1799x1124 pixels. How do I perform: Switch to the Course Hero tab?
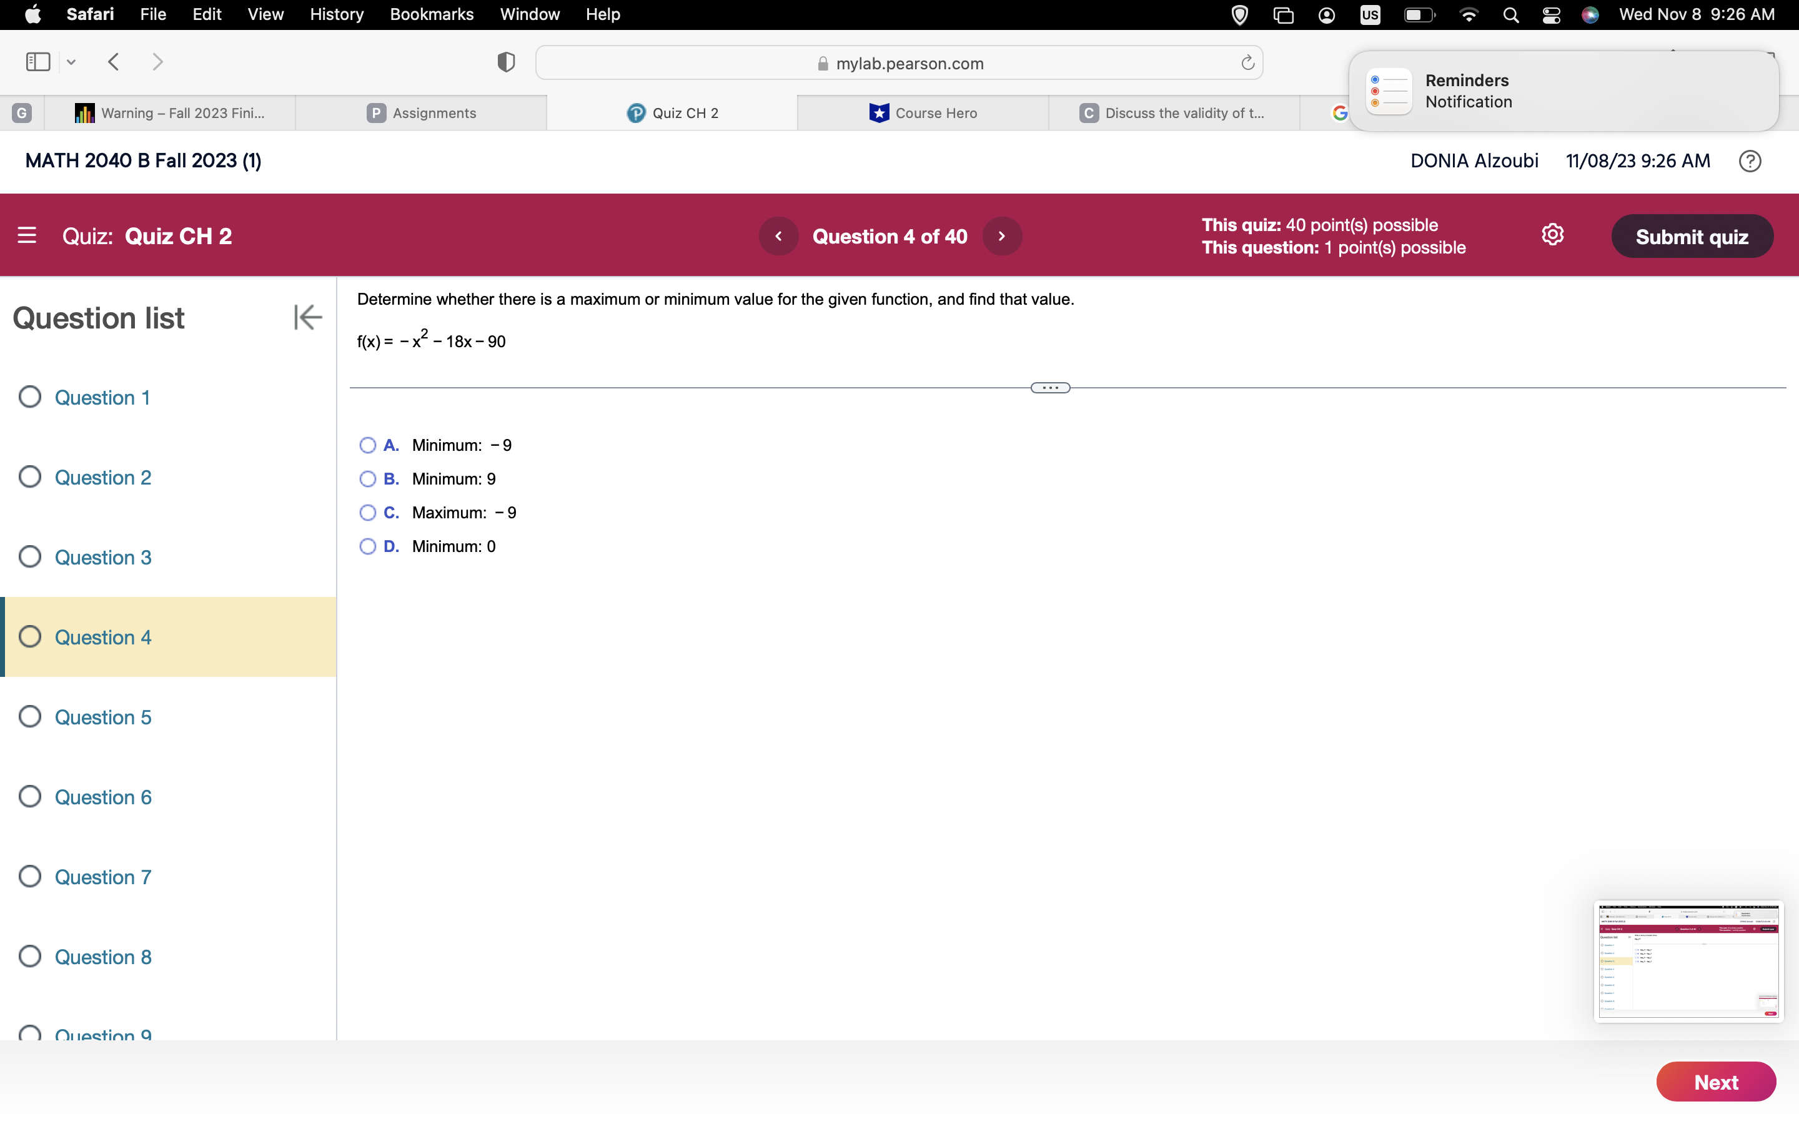(924, 113)
